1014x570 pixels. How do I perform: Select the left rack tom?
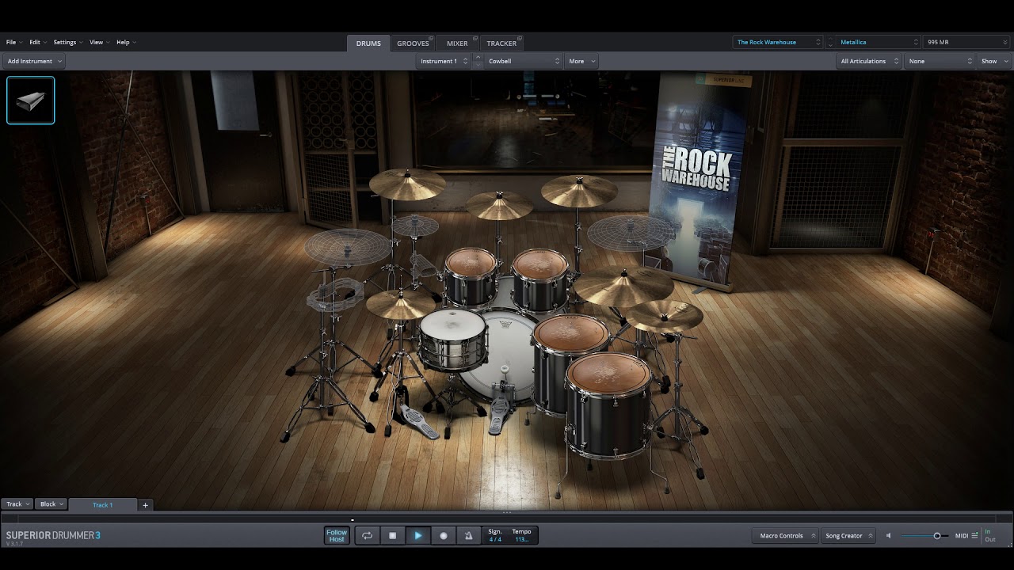pyautogui.click(x=471, y=277)
